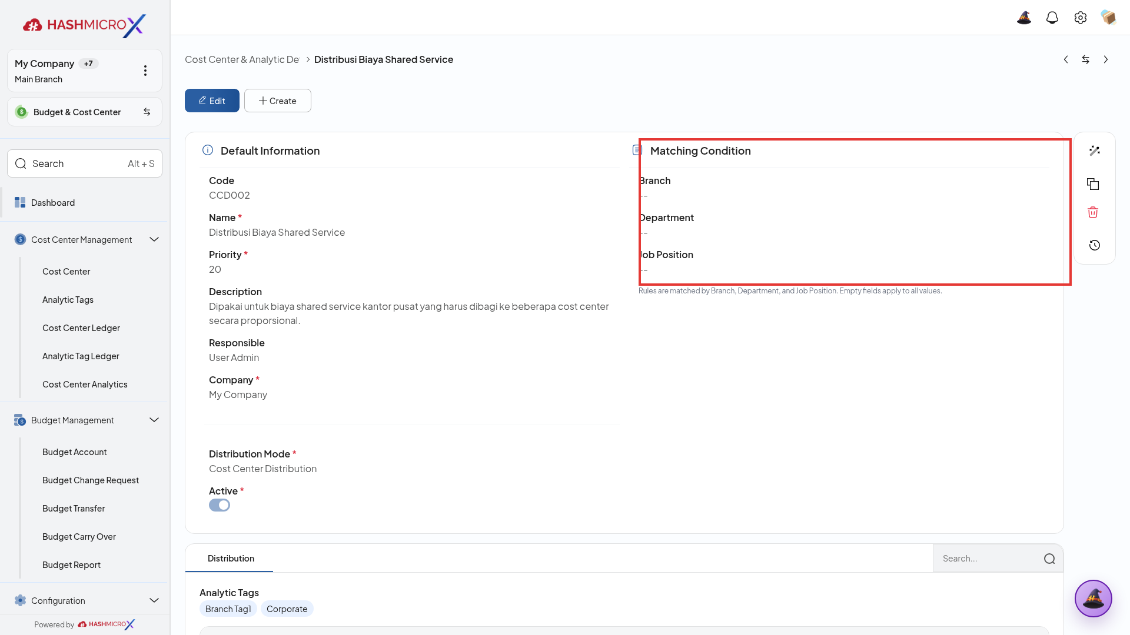Switch module via Budget & Cost Center arrows
The width and height of the screenshot is (1130, 635).
(147, 112)
